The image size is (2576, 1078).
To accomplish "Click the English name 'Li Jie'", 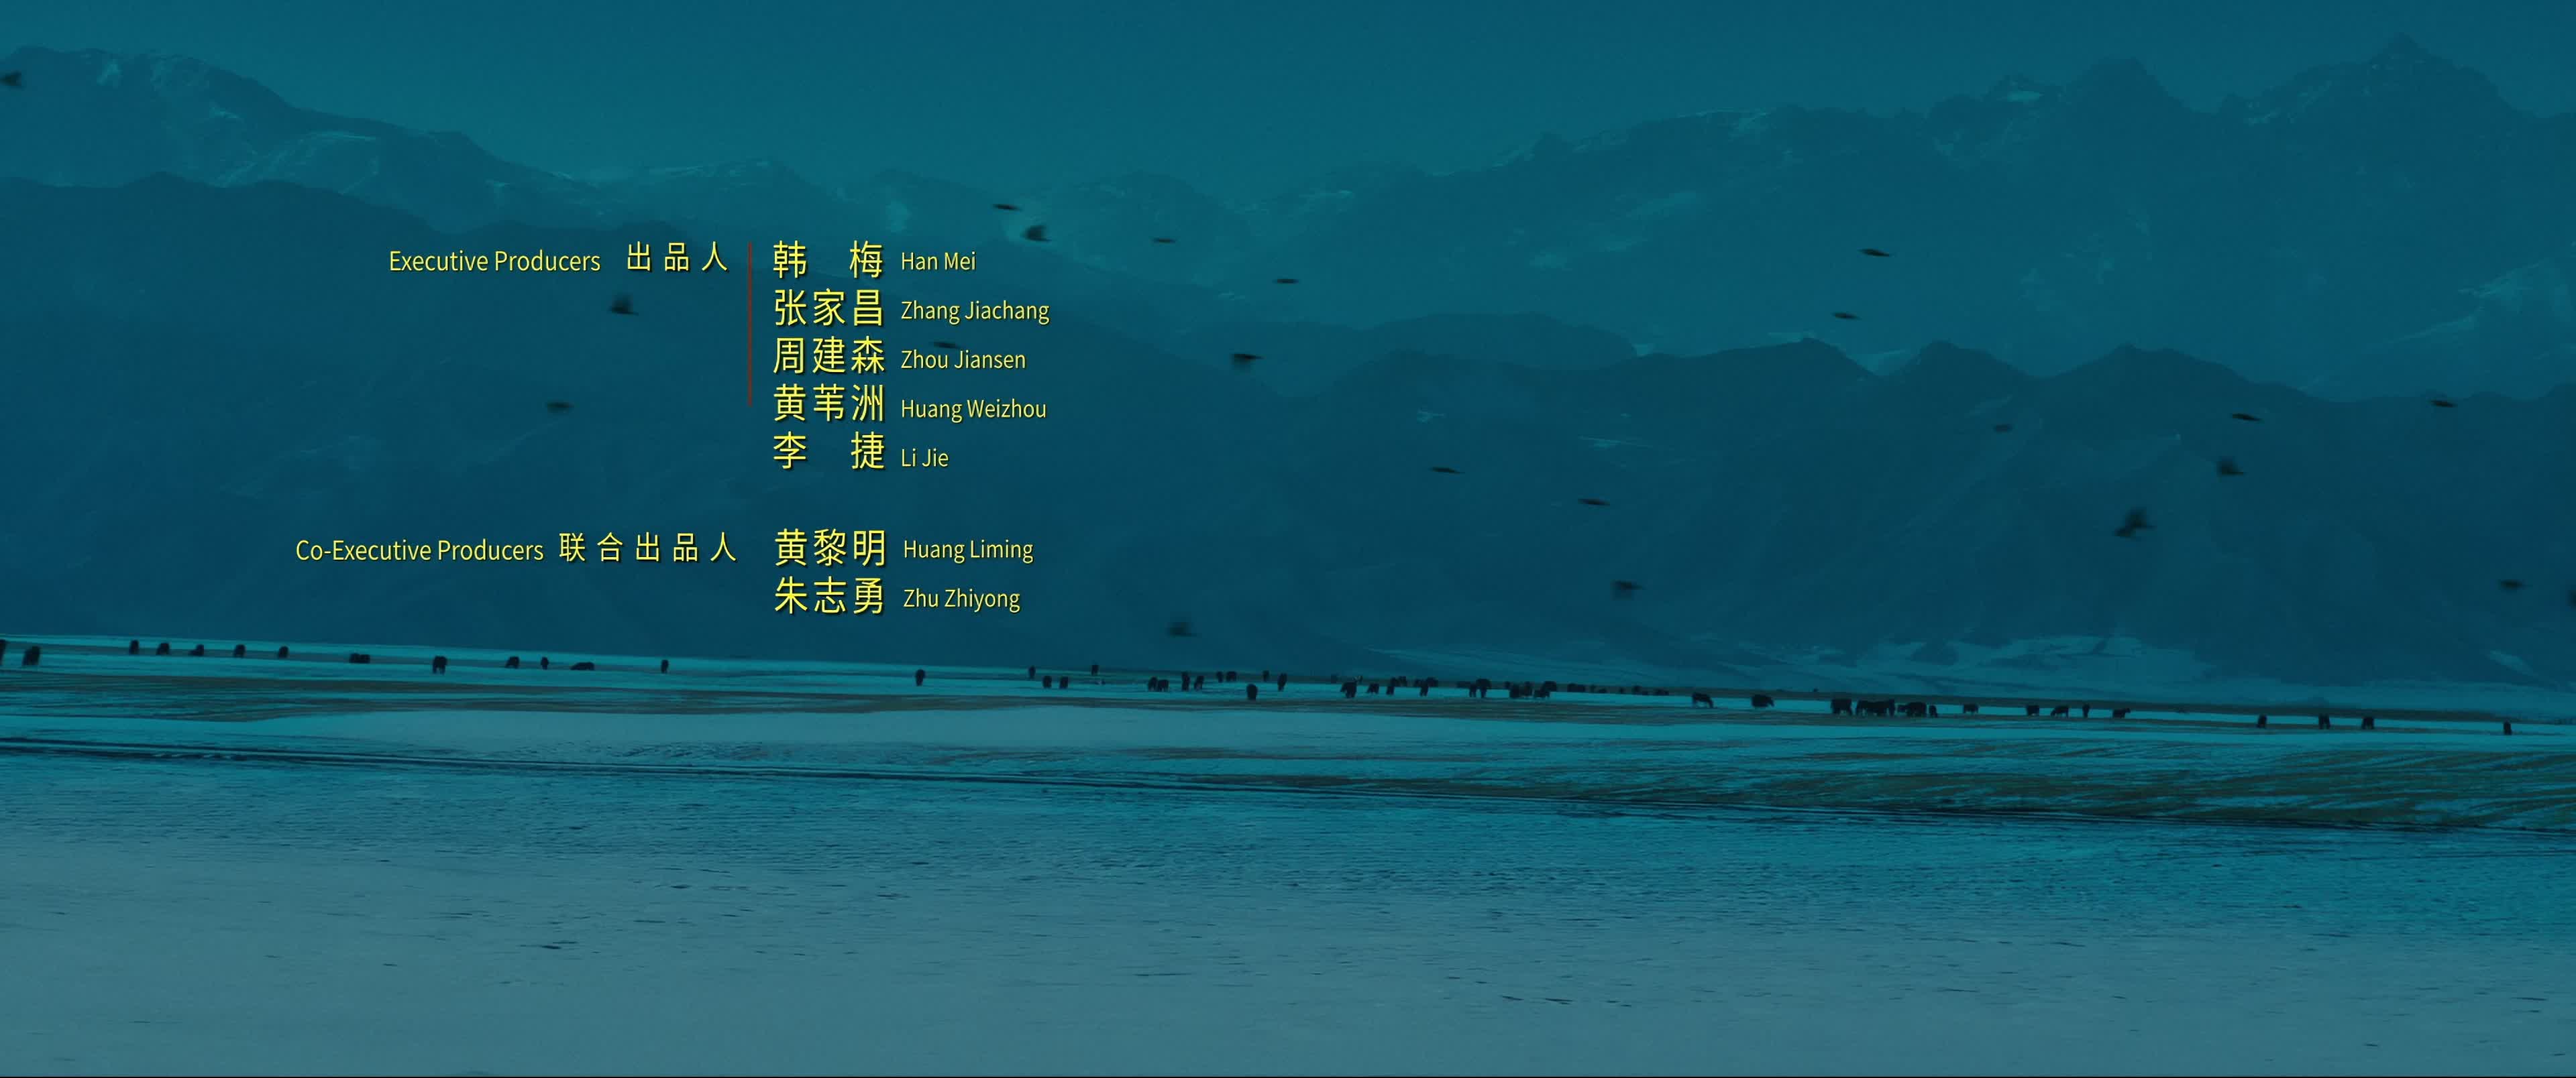I will coord(924,458).
